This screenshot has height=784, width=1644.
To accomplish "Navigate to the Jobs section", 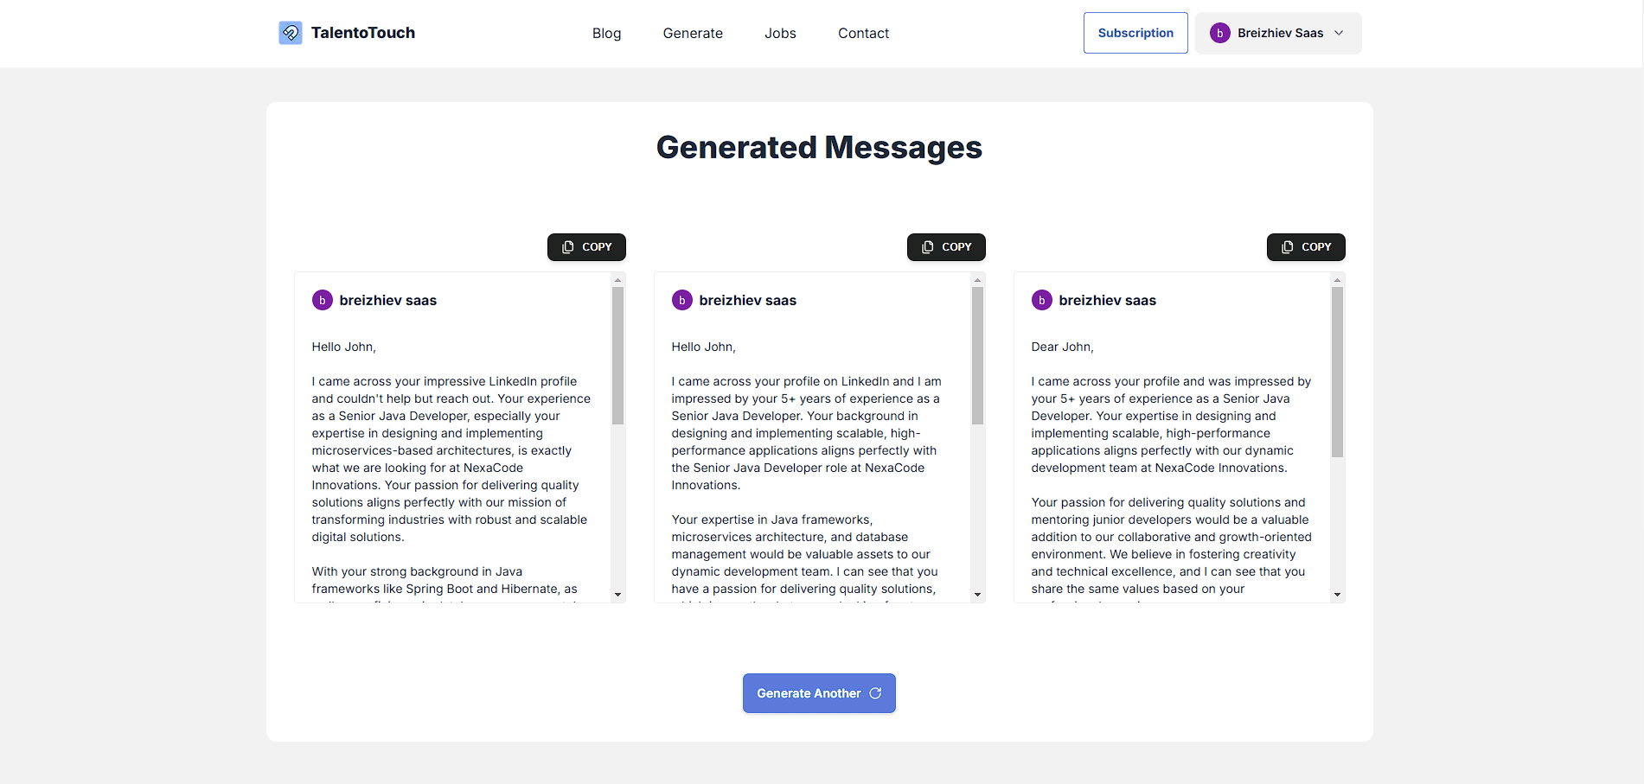I will coord(780,32).
